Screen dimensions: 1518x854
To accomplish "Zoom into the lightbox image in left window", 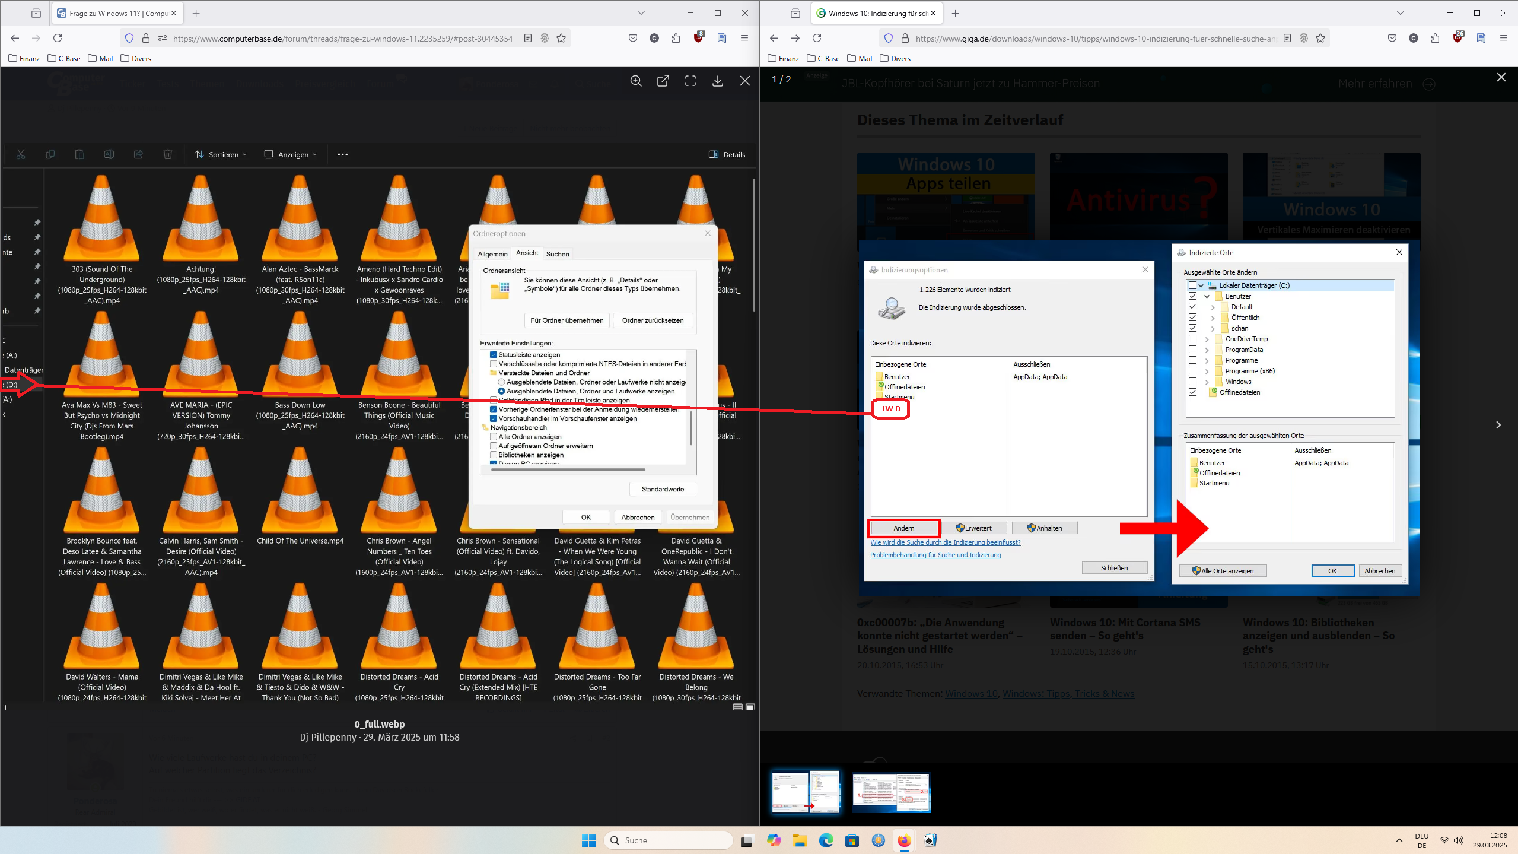I will pos(636,81).
